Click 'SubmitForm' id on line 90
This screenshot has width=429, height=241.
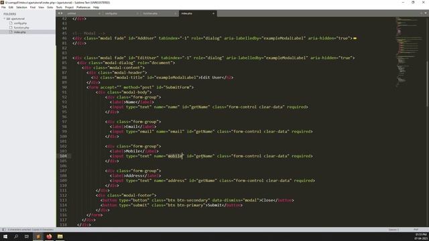tap(177, 88)
